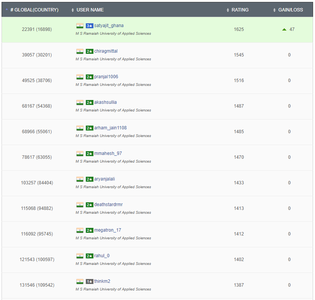Click India flag icon beside mmahesh_97
315x300 pixels.
pos(80,153)
